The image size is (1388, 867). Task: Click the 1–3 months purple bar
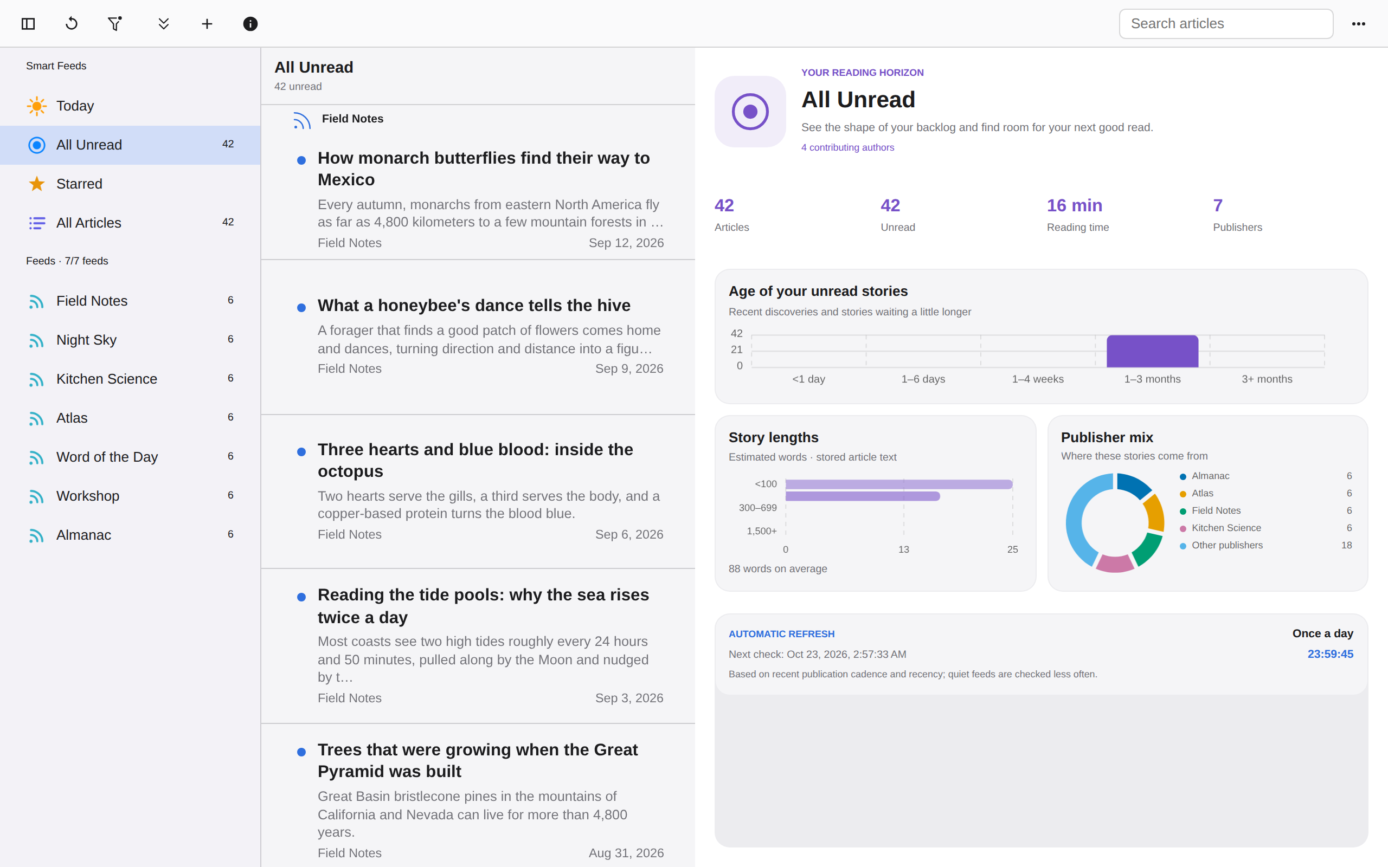click(x=1152, y=352)
